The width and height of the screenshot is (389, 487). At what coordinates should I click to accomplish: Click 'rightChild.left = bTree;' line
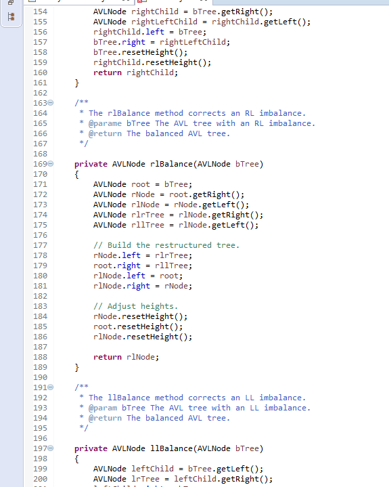150,32
